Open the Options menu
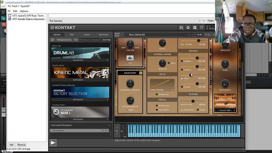The width and height of the screenshot is (272, 153). 24,11
